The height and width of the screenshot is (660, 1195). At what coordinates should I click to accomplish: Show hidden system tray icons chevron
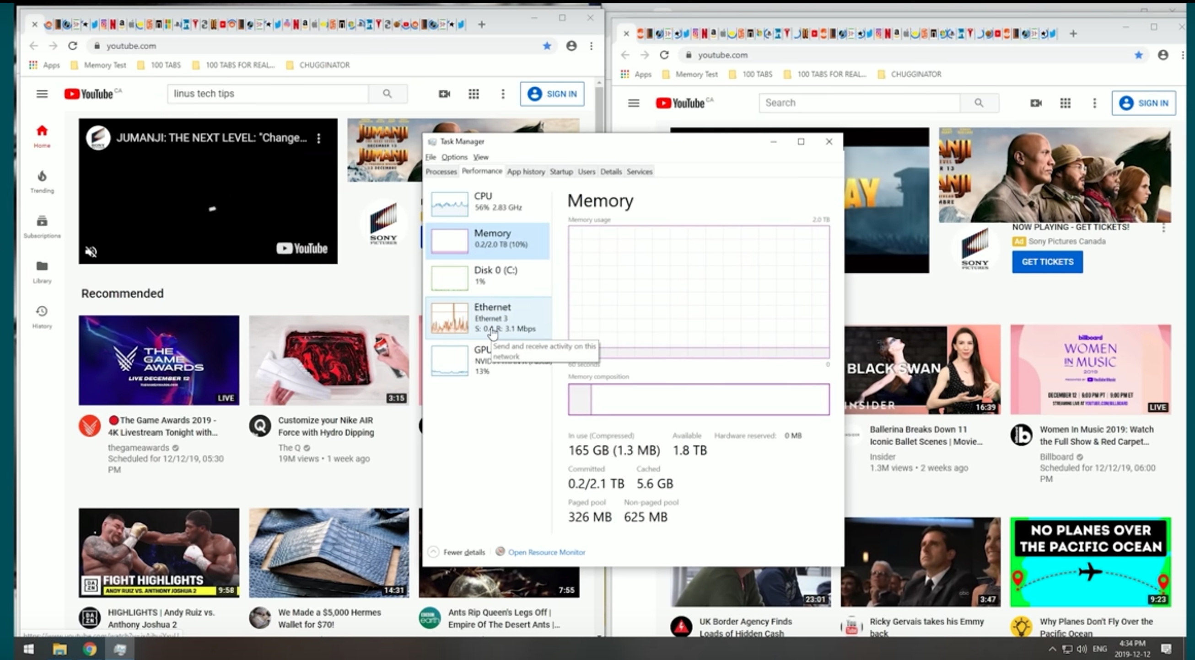[x=1052, y=649]
